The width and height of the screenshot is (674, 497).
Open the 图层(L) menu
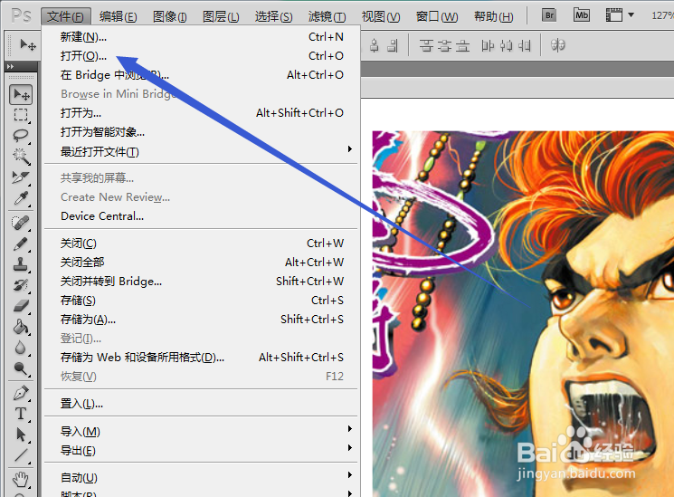221,16
